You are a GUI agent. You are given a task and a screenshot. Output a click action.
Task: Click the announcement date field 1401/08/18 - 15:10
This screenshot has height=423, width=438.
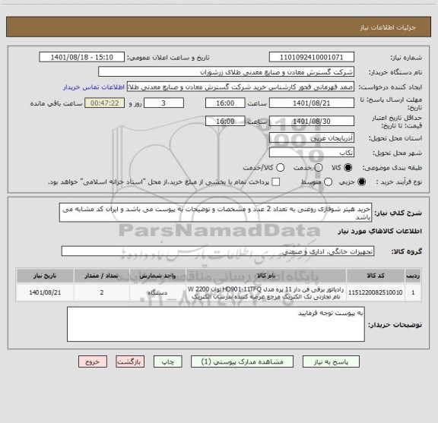[81, 57]
